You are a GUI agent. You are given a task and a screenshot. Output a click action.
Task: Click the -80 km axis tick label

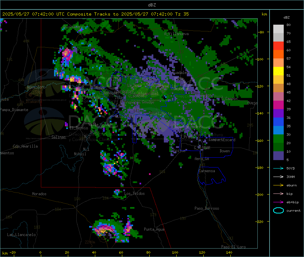coord(261,32)
